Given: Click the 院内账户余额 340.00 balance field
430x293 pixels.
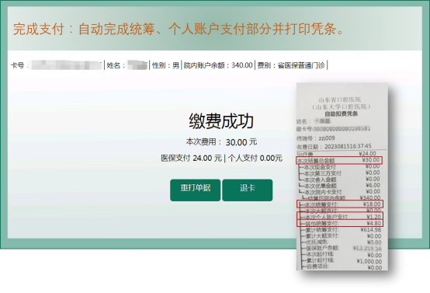Looking at the screenshot, I should pos(218,65).
